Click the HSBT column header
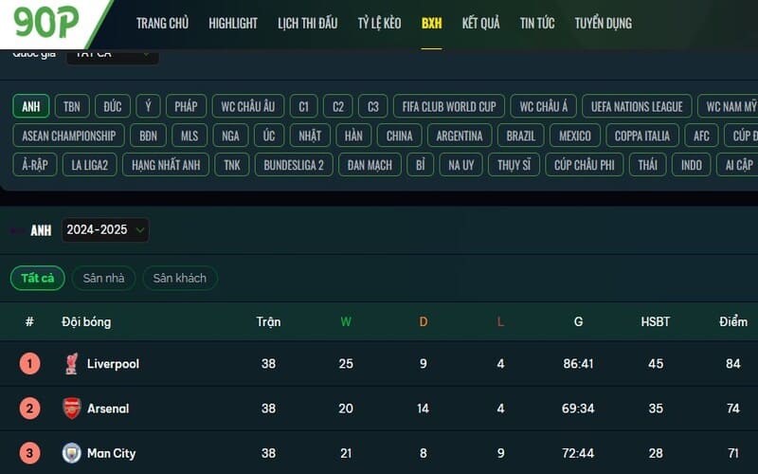This screenshot has width=758, height=474. (656, 321)
